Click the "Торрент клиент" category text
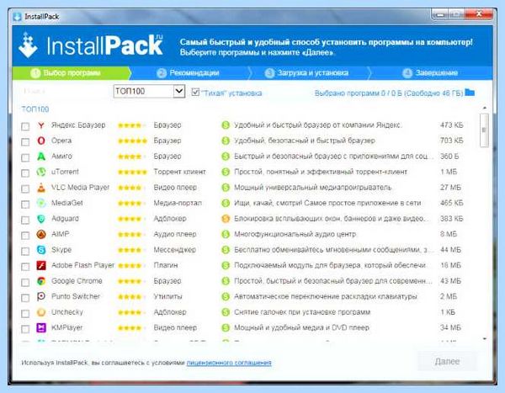The image size is (505, 393). (179, 172)
